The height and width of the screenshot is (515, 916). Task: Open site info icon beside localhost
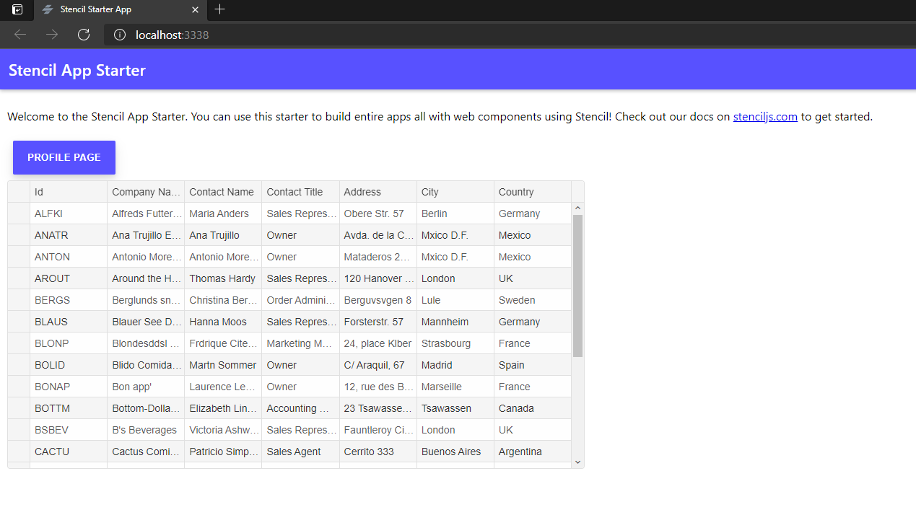pos(120,35)
